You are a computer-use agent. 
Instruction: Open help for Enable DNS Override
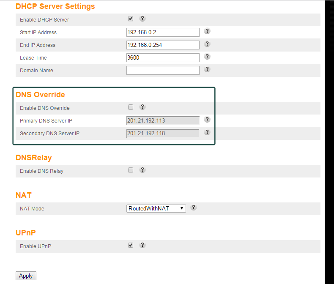(142, 107)
